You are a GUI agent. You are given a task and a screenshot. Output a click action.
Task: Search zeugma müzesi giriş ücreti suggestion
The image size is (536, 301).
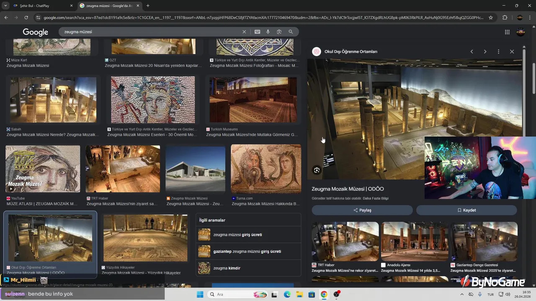[248, 235]
